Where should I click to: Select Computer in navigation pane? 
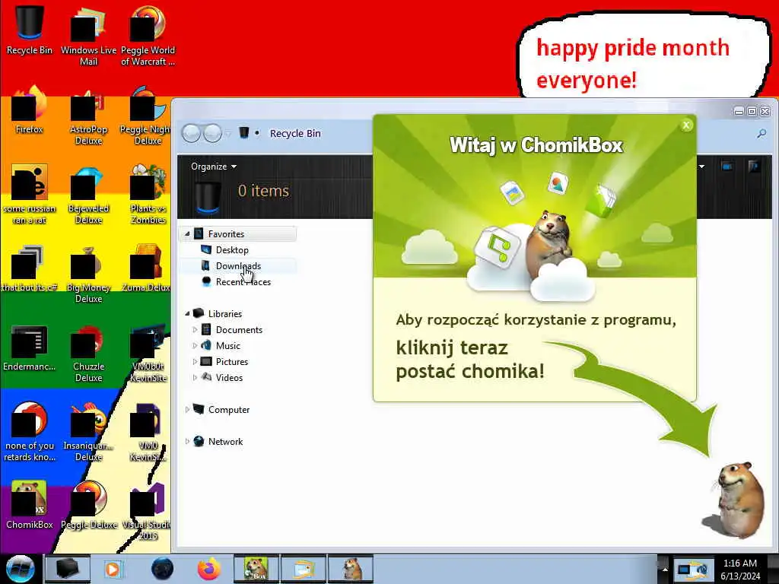[221, 409]
